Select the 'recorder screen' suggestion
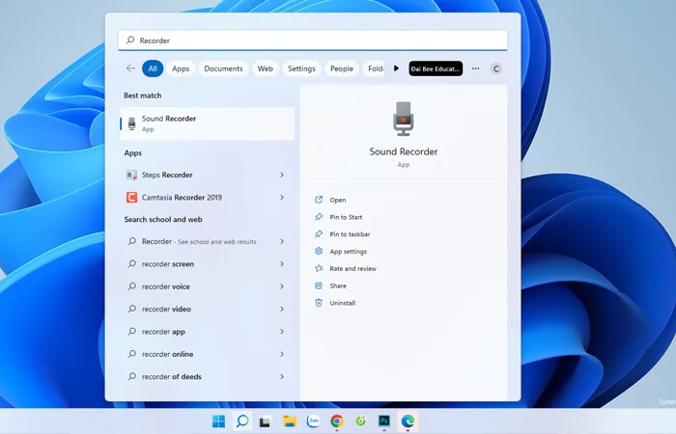This screenshot has height=434, width=676. pyautogui.click(x=207, y=264)
